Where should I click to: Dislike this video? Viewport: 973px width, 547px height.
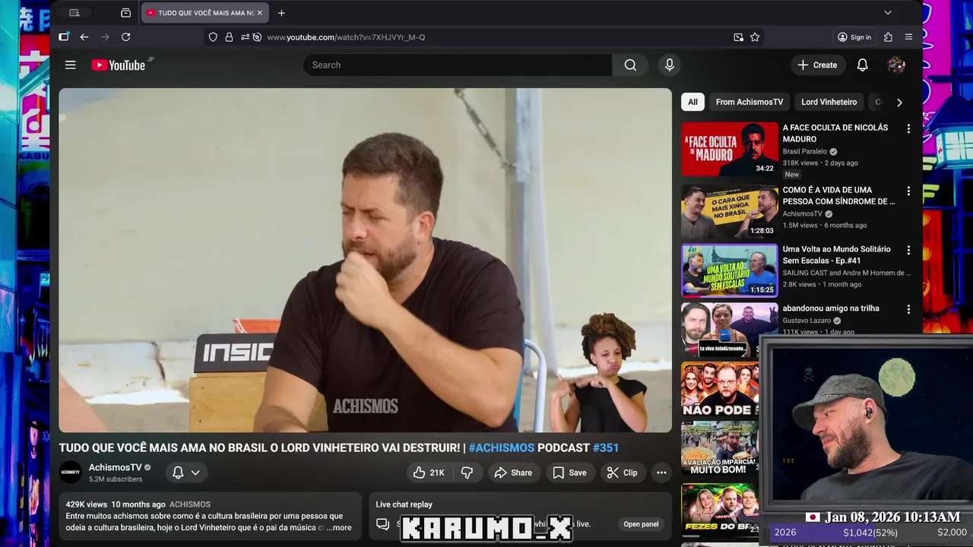[467, 473]
